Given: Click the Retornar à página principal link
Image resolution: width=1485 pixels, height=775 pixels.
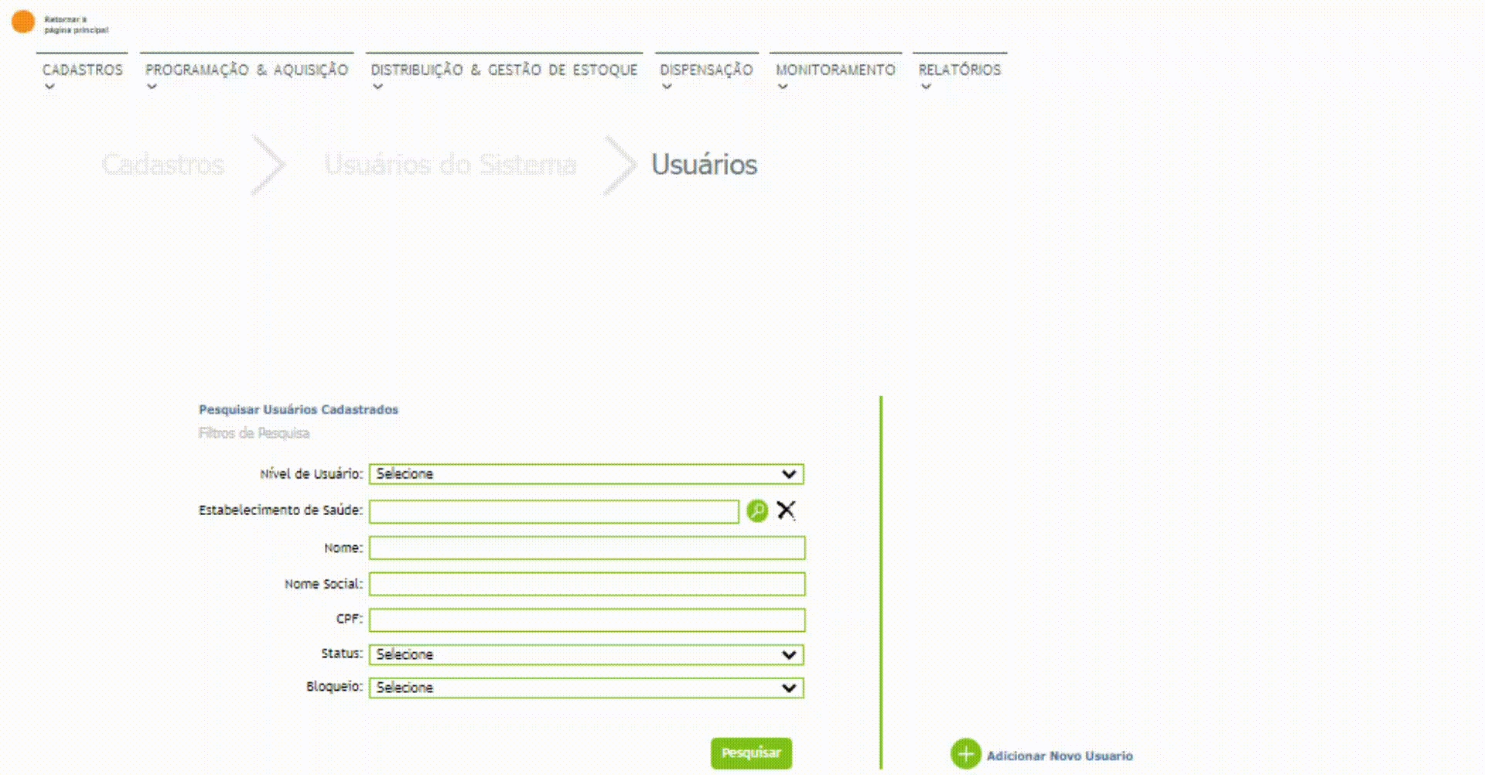Looking at the screenshot, I should pyautogui.click(x=76, y=25).
